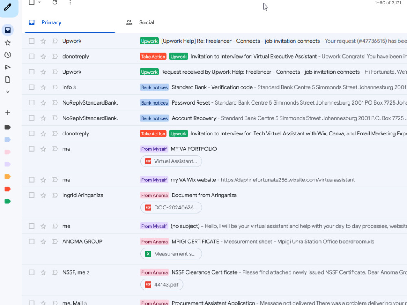Click the Ingrid Aringaniza sender name

pyautogui.click(x=83, y=195)
